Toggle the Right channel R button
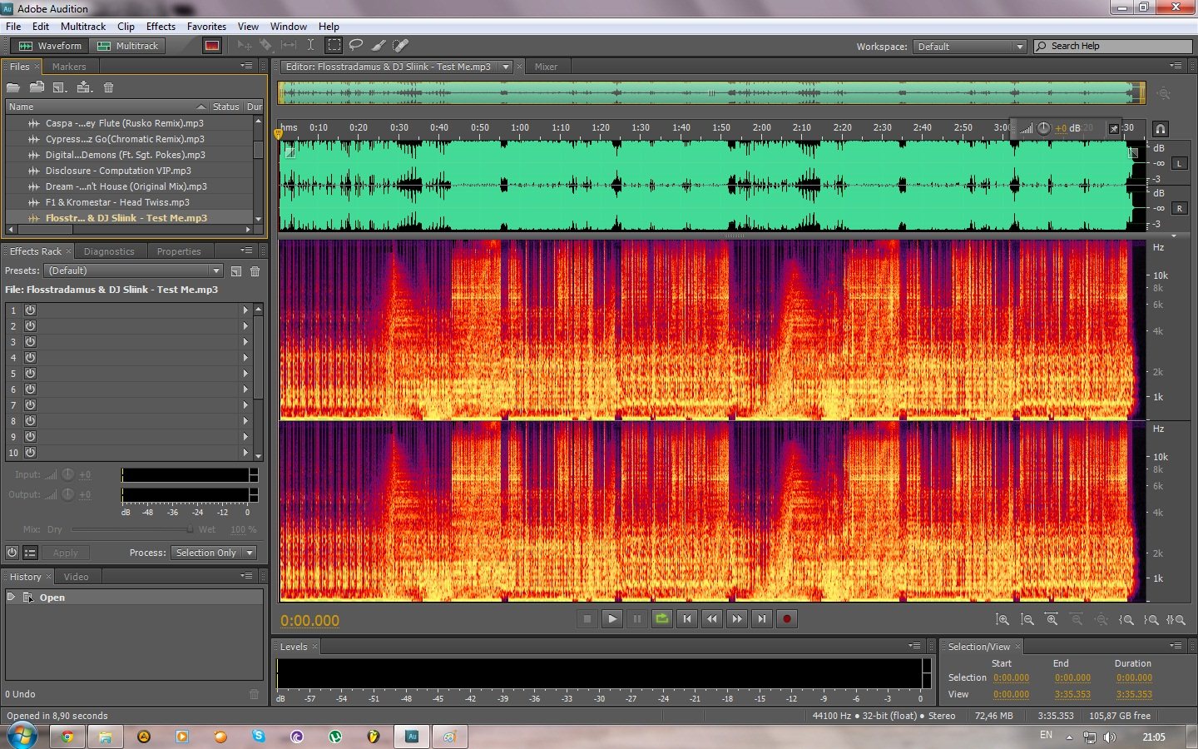Image resolution: width=1198 pixels, height=749 pixels. coord(1179,208)
